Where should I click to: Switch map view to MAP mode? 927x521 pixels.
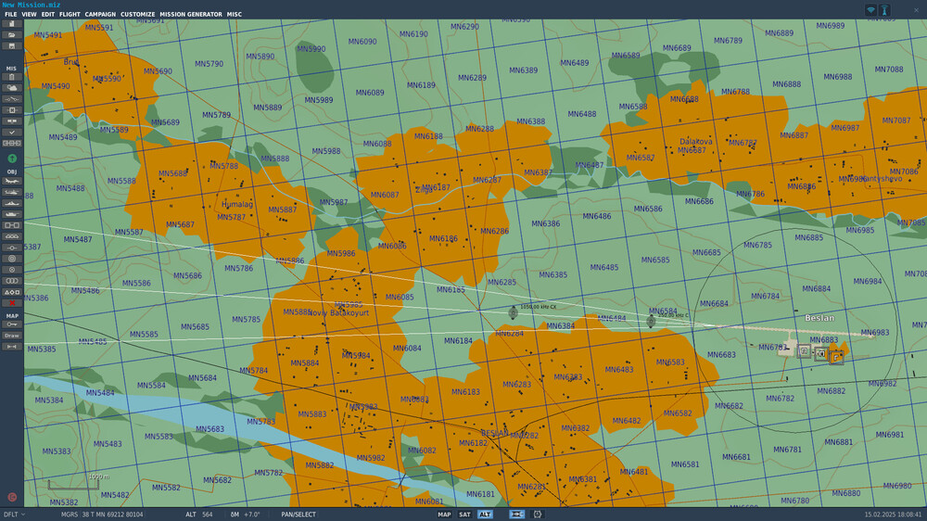pos(444,515)
